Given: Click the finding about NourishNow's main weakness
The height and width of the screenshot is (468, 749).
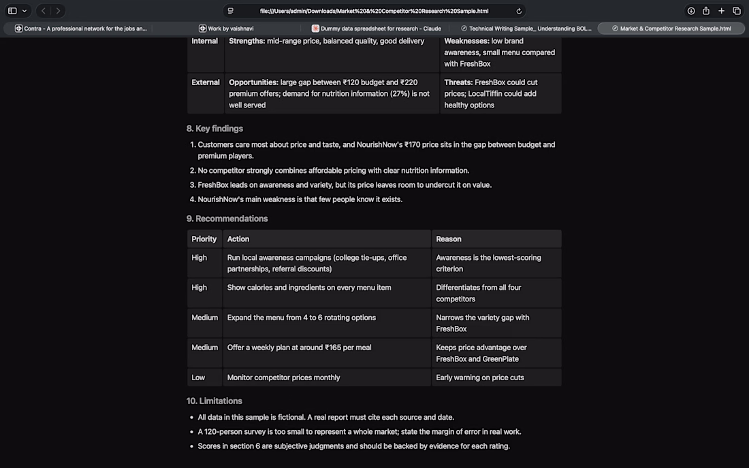Looking at the screenshot, I should 300,199.
